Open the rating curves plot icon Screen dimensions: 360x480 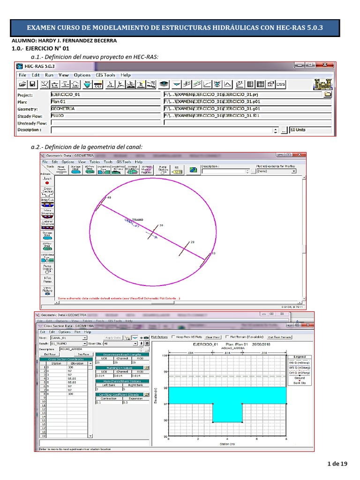point(208,84)
